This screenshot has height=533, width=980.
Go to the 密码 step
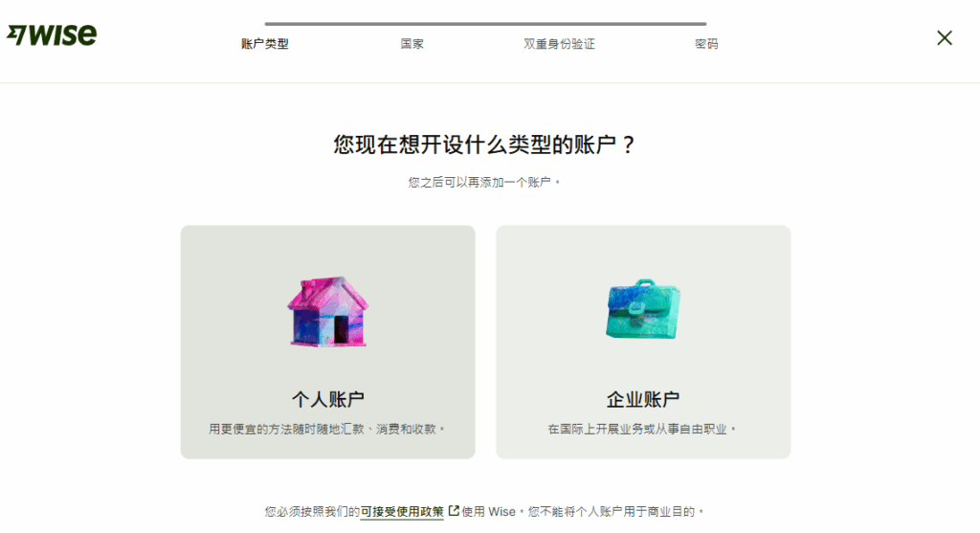coord(706,44)
